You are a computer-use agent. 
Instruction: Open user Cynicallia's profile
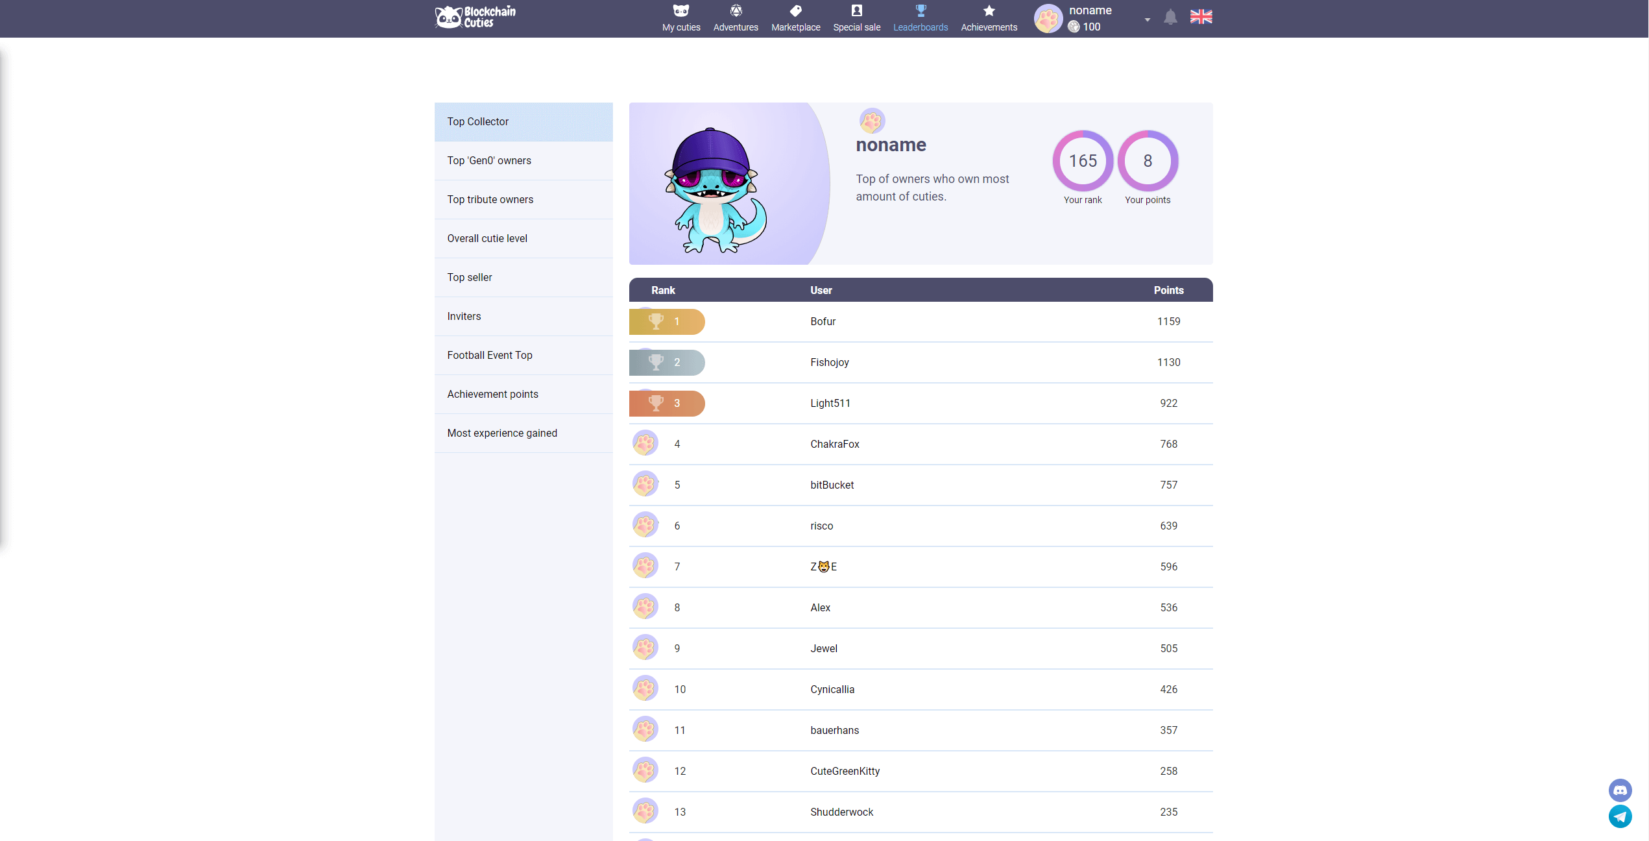(x=832, y=690)
